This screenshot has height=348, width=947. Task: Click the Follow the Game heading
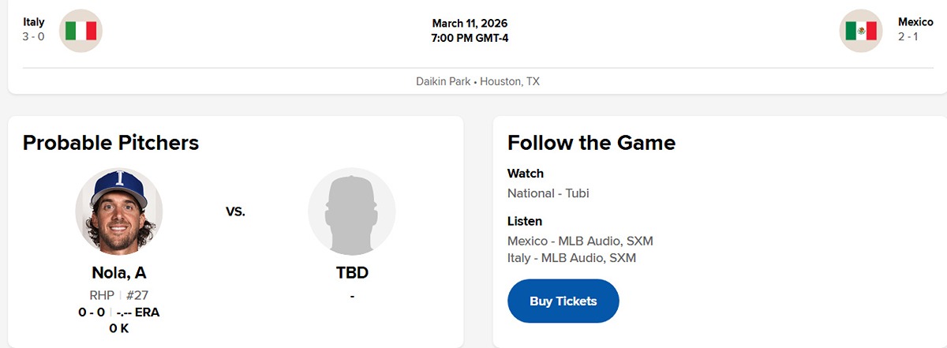pyautogui.click(x=591, y=143)
